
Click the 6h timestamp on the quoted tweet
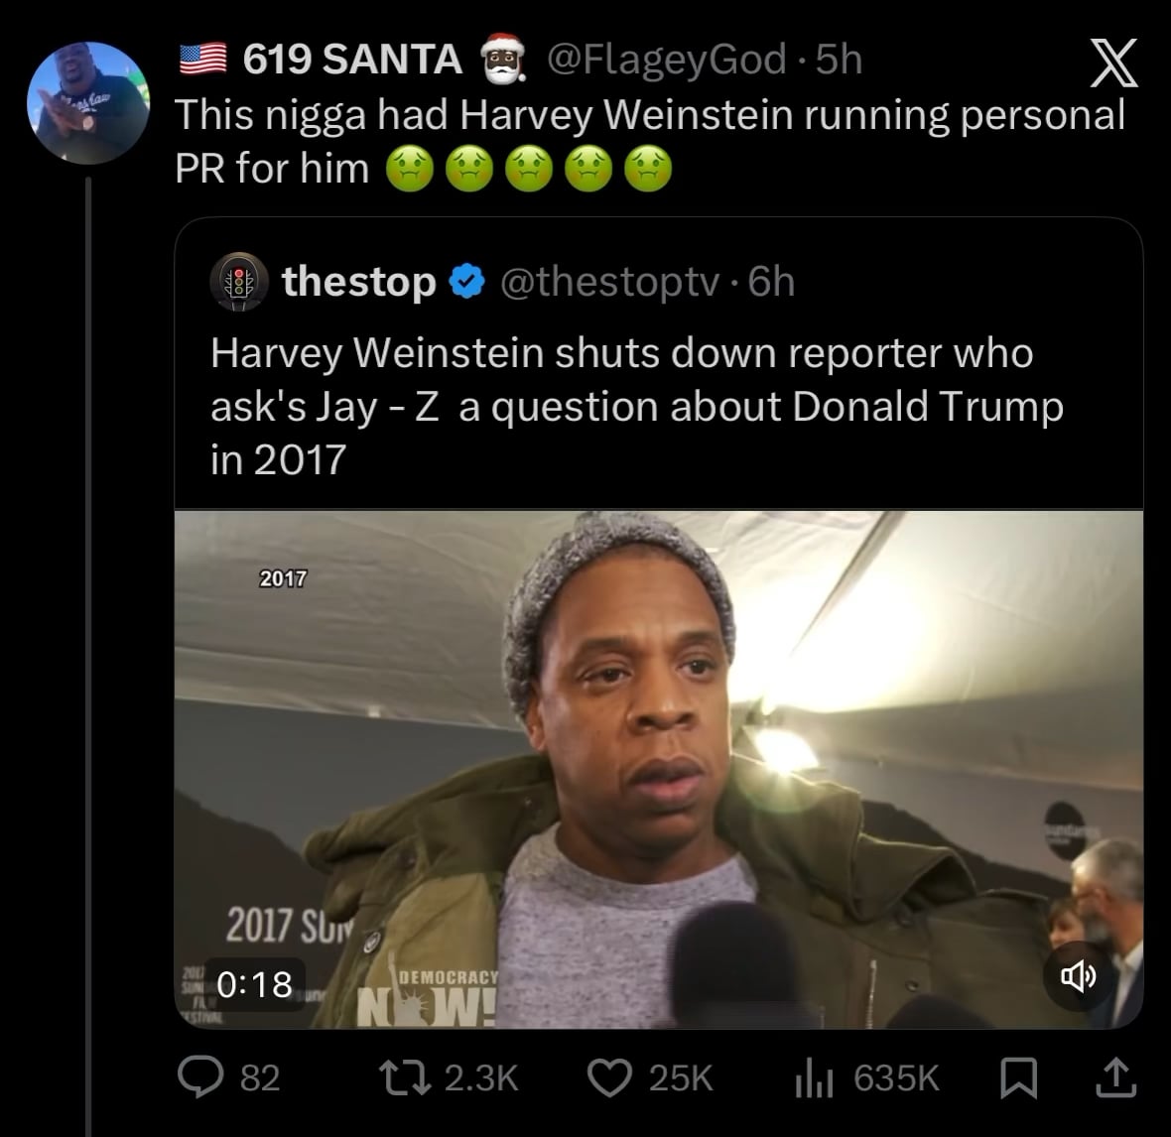pos(772,282)
